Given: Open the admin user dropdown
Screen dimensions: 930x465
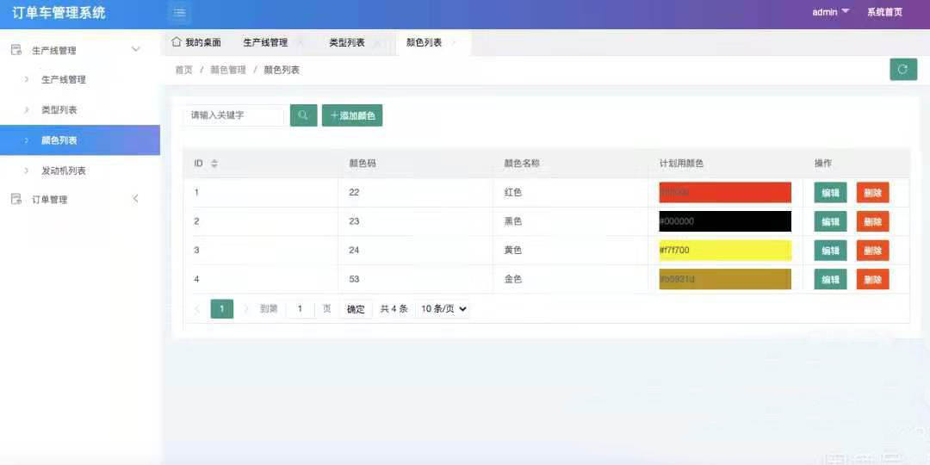Looking at the screenshot, I should (830, 12).
